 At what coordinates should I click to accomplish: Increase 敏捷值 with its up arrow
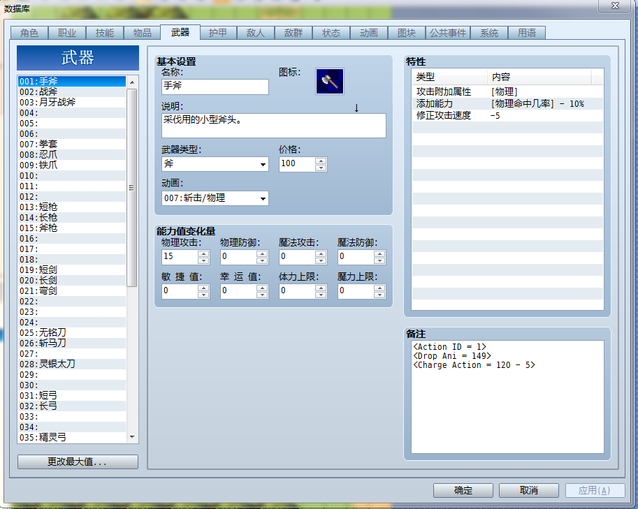point(203,288)
